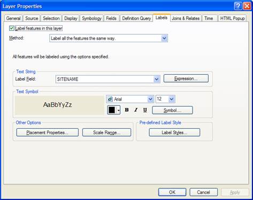Toggle Bold text formatting
The image size is (253, 200).
[127, 110]
